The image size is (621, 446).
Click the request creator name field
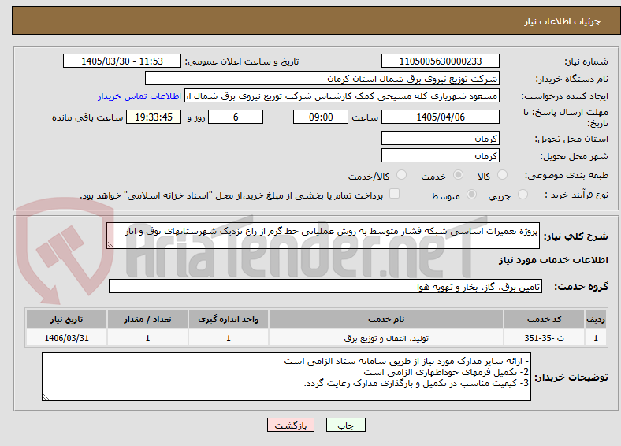click(x=342, y=96)
